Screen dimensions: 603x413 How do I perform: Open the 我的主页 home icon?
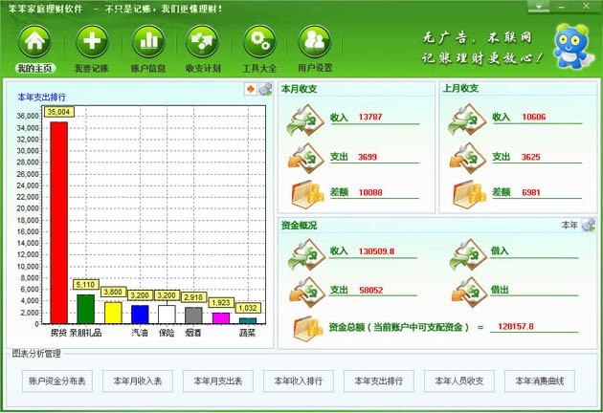[35, 42]
